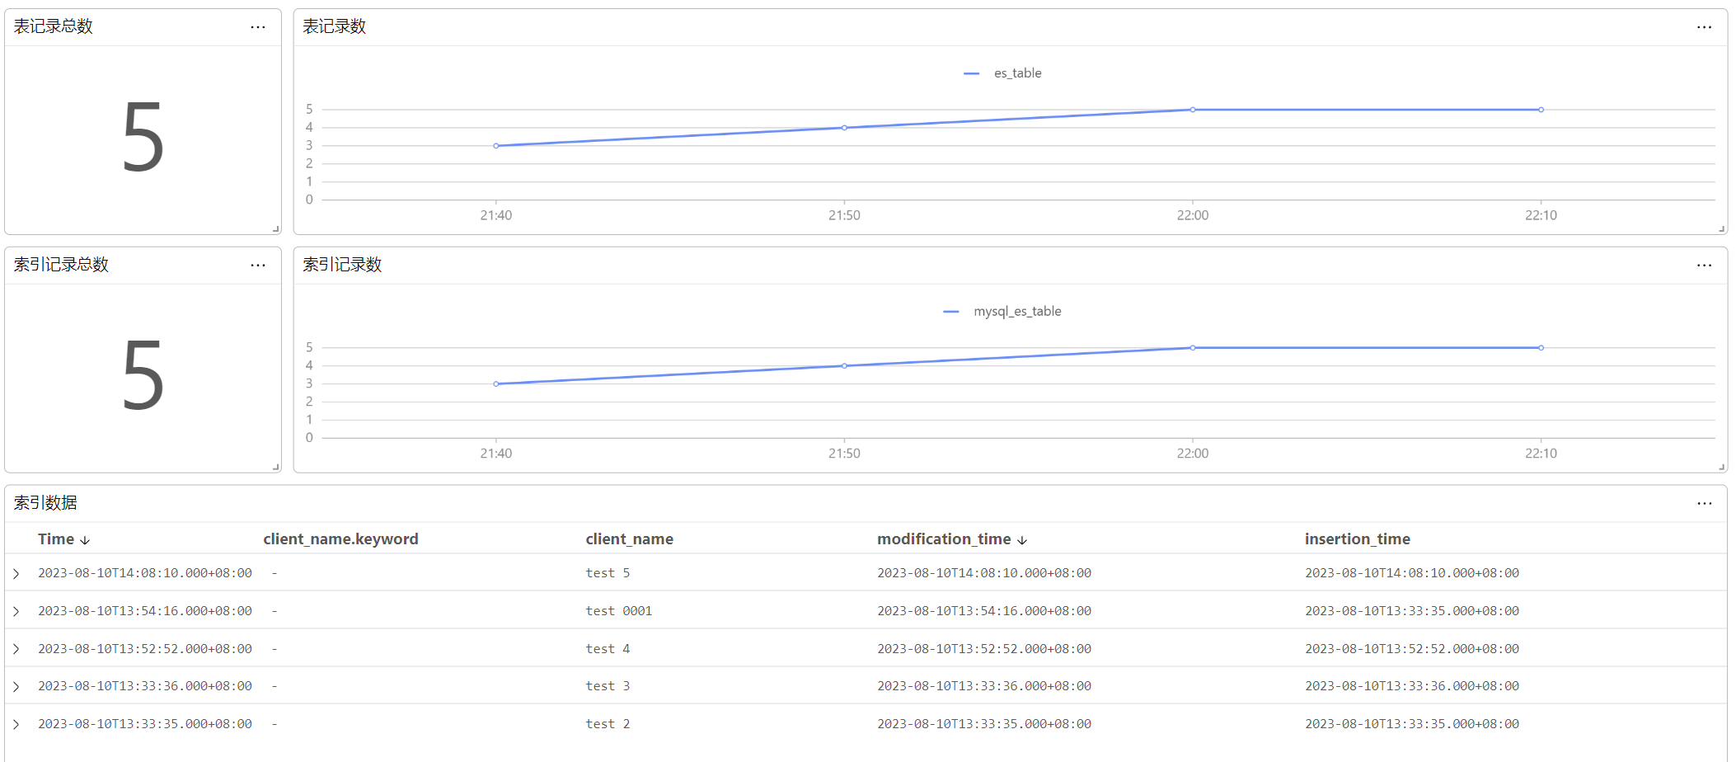The width and height of the screenshot is (1736, 762).
Task: Expand the test 5 row
Action: pos(16,573)
